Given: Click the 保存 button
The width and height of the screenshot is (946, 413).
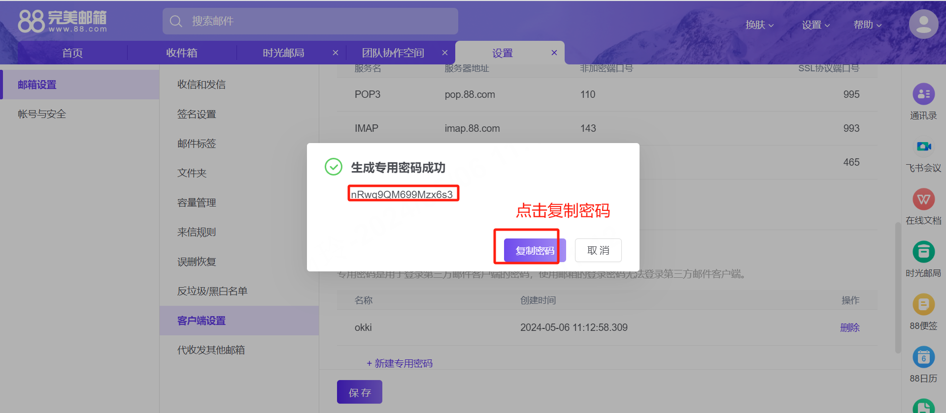Looking at the screenshot, I should [x=360, y=392].
